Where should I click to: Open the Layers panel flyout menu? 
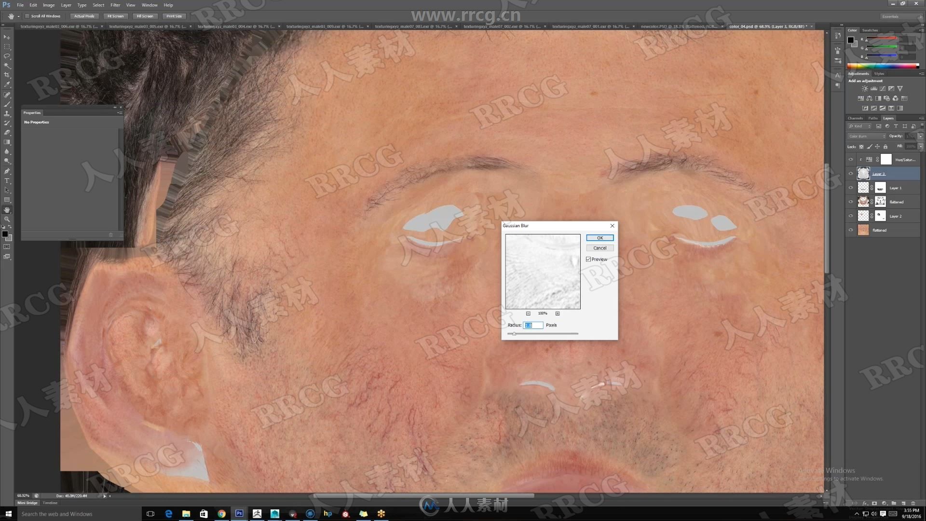(921, 118)
